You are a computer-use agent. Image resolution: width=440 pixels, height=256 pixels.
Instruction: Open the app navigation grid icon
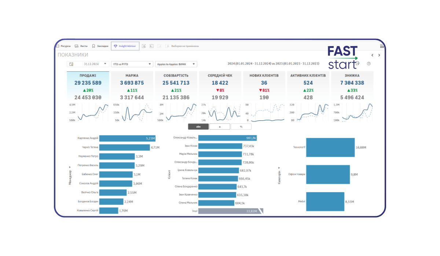[382, 46]
